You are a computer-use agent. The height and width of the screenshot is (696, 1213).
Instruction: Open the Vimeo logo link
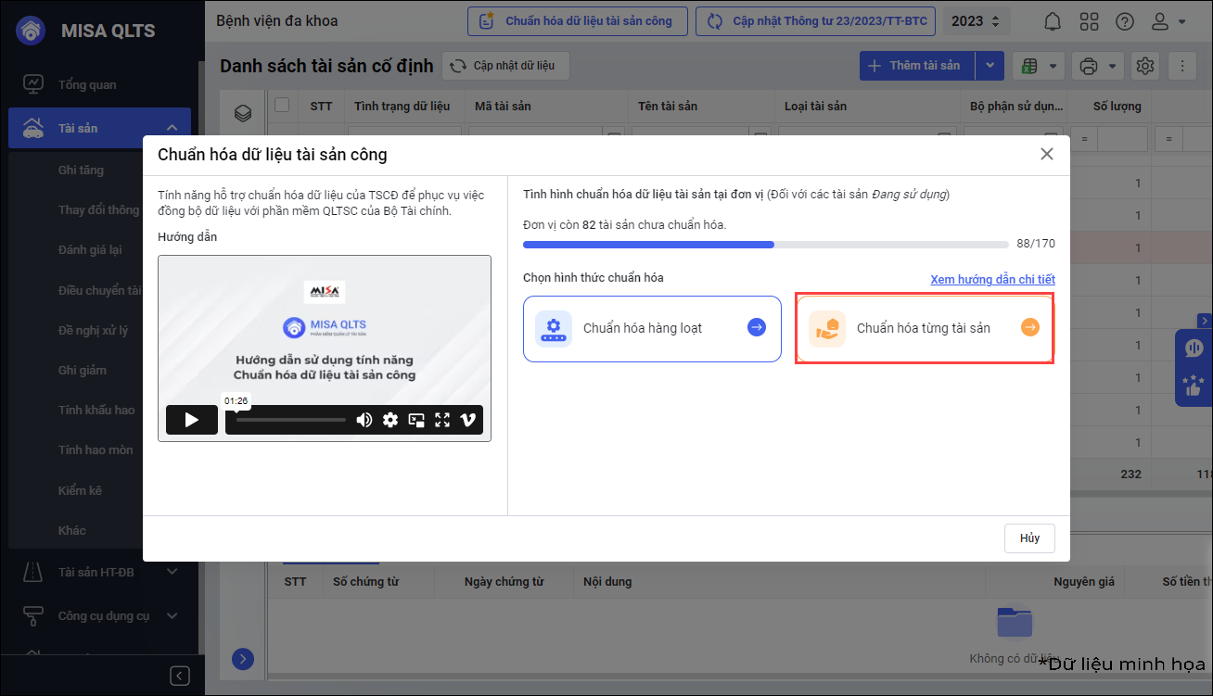[x=468, y=420]
